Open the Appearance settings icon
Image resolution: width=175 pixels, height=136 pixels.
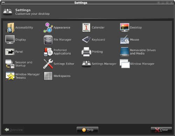point(48,28)
